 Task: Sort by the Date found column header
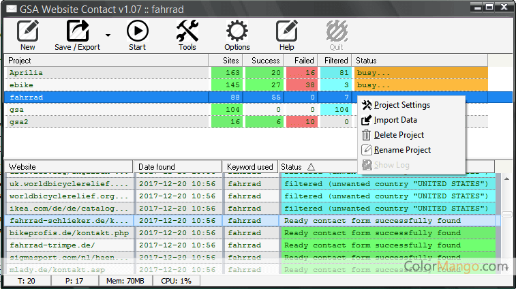pos(178,166)
